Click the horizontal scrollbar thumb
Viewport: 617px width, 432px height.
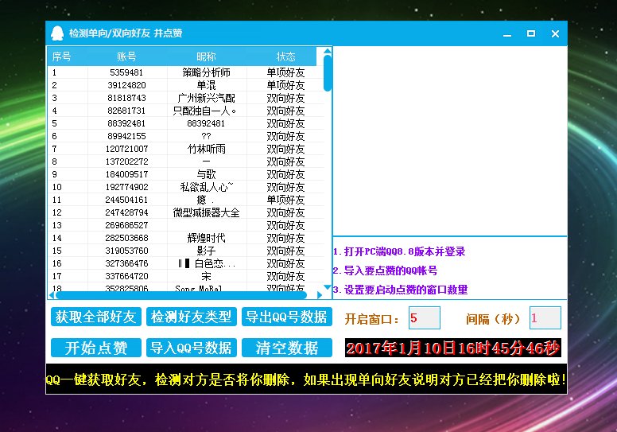tap(181, 295)
